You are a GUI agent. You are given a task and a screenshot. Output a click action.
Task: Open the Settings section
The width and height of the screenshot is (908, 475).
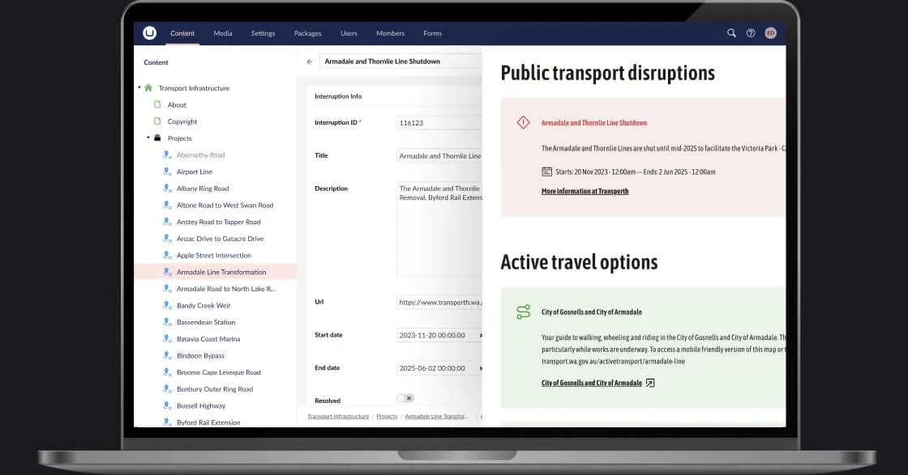coord(263,33)
